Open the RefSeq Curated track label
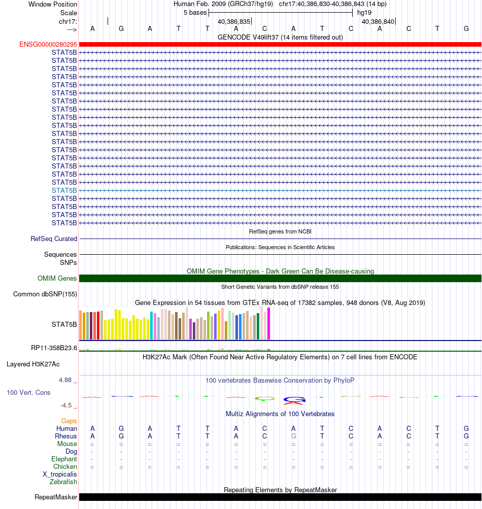The width and height of the screenshot is (482, 509). click(54, 239)
